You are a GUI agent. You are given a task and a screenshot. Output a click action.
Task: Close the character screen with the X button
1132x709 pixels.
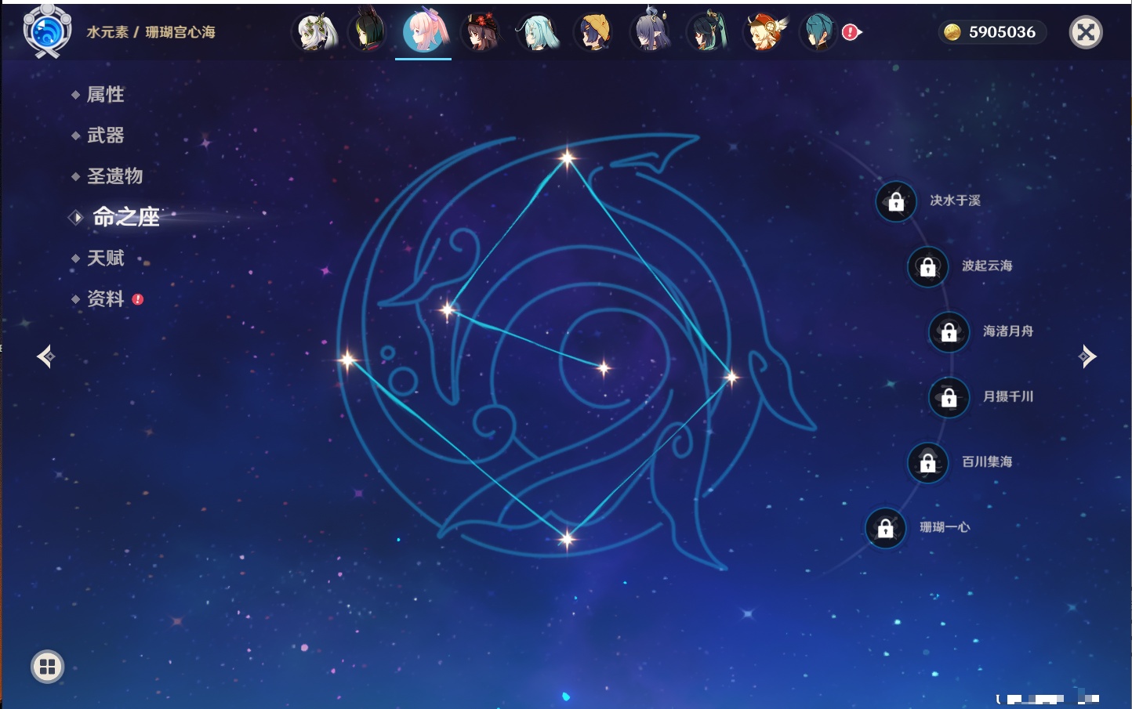pos(1086,32)
